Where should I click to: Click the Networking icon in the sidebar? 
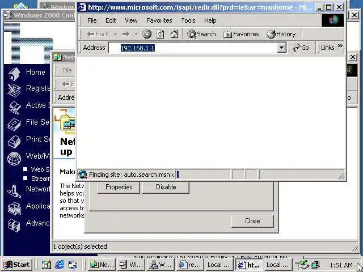pyautogui.click(x=14, y=191)
